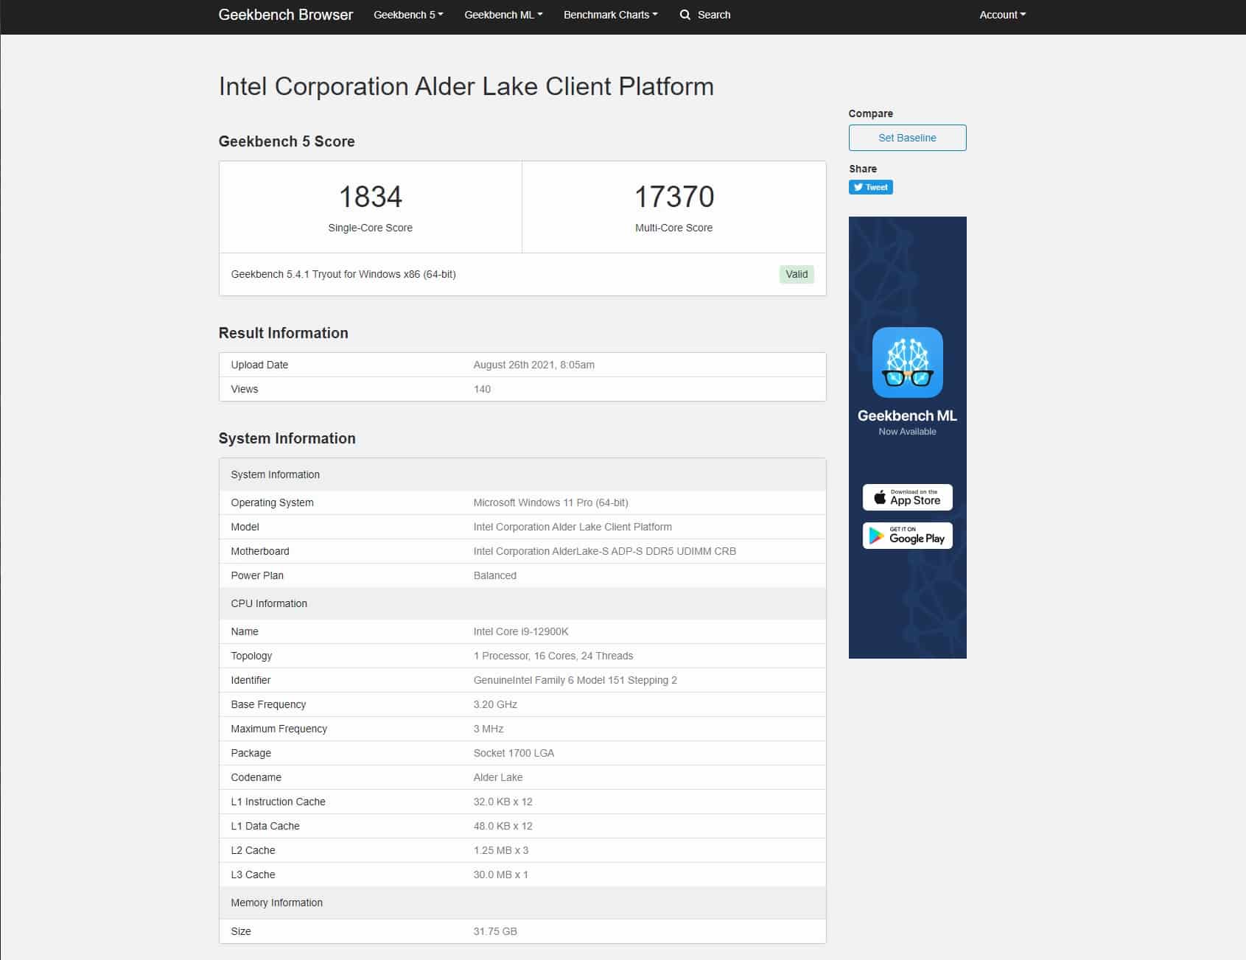
Task: Click the Geekbench Browser logo link
Action: 285,15
